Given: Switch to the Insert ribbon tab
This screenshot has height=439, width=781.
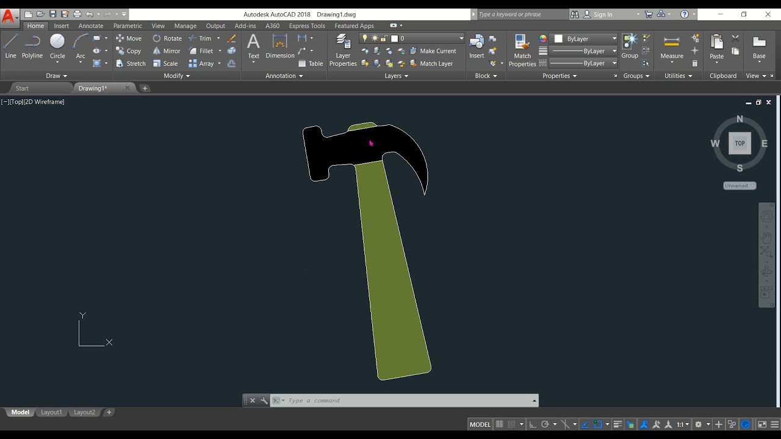Looking at the screenshot, I should coord(61,26).
